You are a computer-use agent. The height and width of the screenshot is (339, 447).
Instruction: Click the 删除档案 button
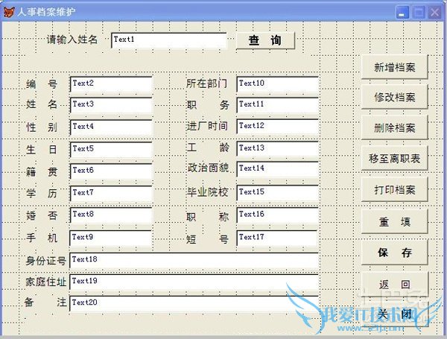point(395,127)
